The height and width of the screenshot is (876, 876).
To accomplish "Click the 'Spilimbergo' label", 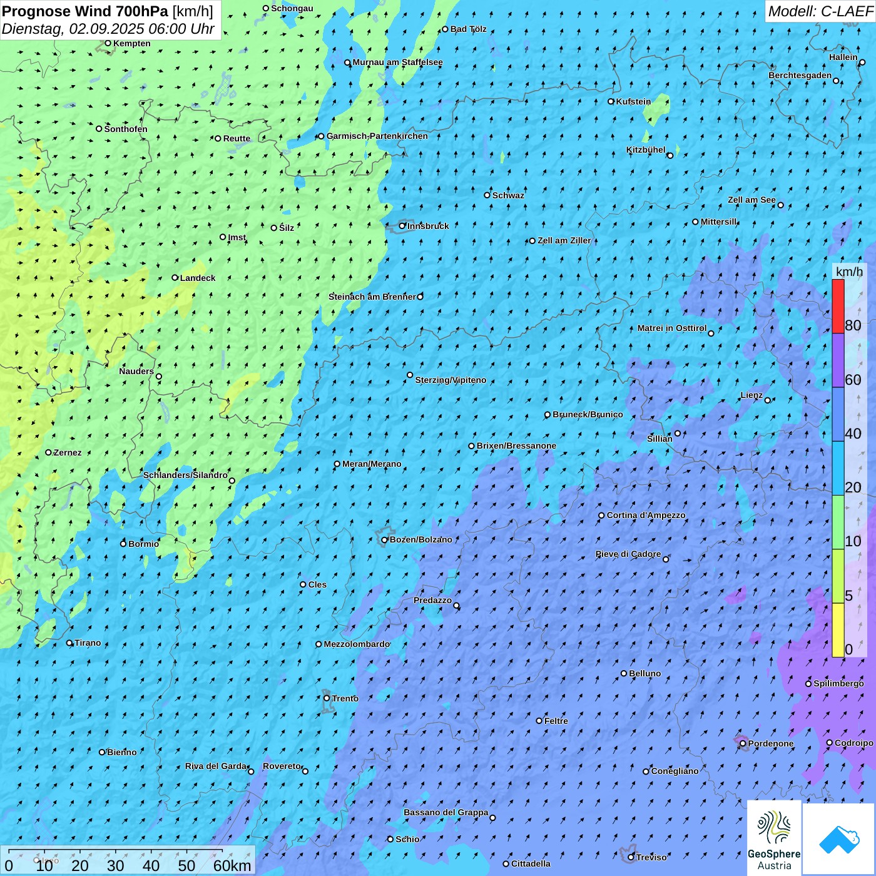I will coord(839,683).
